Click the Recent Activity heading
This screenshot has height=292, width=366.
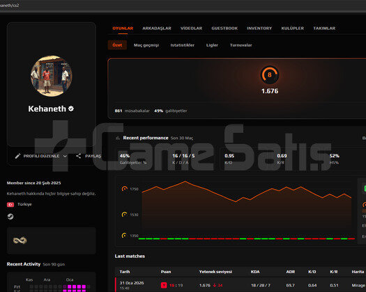pyautogui.click(x=24, y=264)
